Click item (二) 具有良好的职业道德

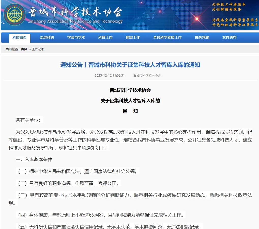click(68, 183)
